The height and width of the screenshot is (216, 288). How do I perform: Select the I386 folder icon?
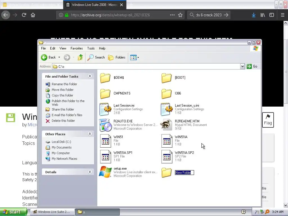(x=166, y=93)
